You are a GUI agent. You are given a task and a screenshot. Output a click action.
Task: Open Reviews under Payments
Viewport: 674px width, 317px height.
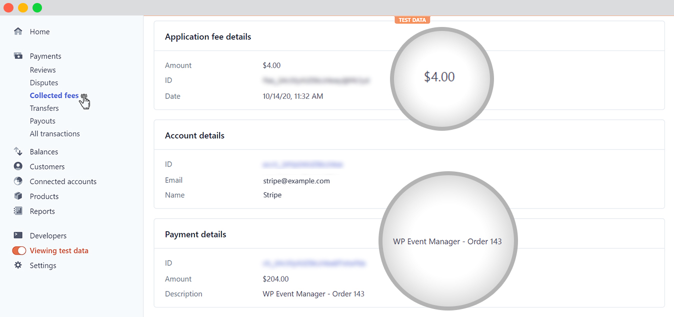click(42, 70)
